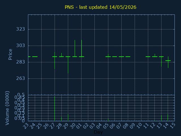Click day label 04 on the x-axis

coord(99,126)
